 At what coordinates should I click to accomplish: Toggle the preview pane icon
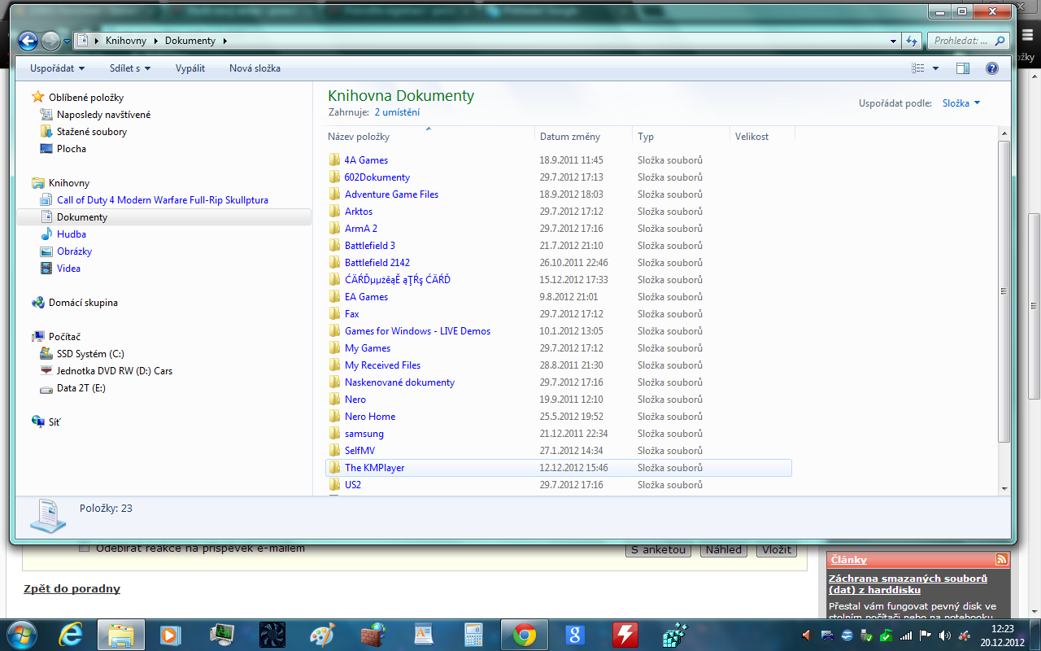(x=963, y=68)
